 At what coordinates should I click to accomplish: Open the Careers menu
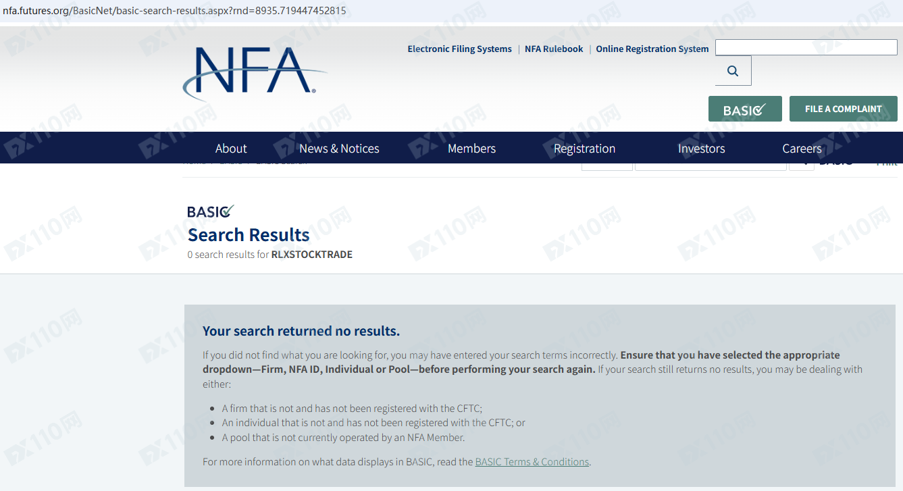point(802,149)
